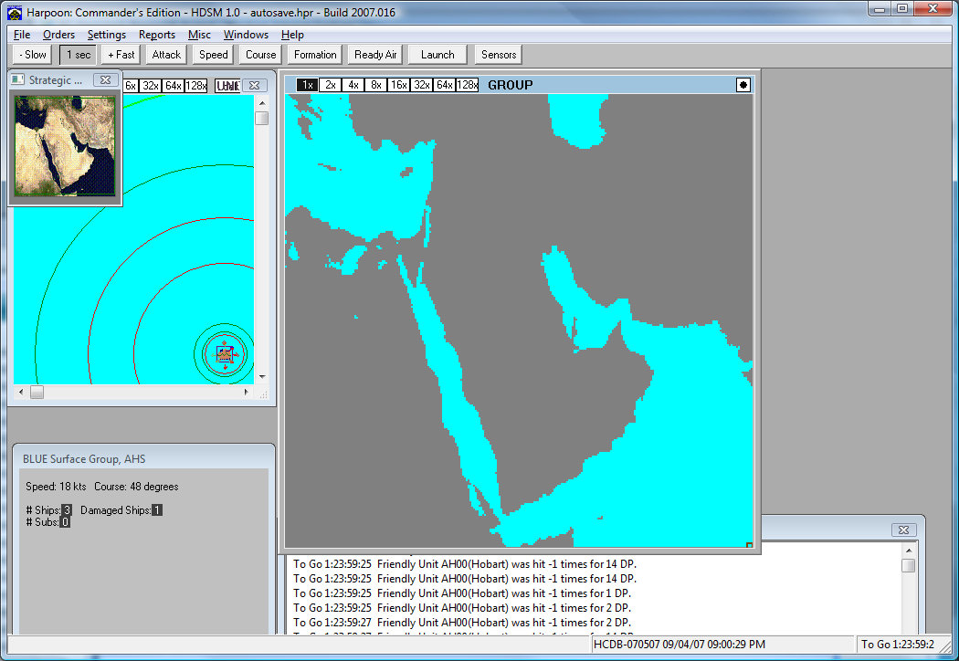Open the Windows menu
The width and height of the screenshot is (959, 661).
pyautogui.click(x=246, y=35)
